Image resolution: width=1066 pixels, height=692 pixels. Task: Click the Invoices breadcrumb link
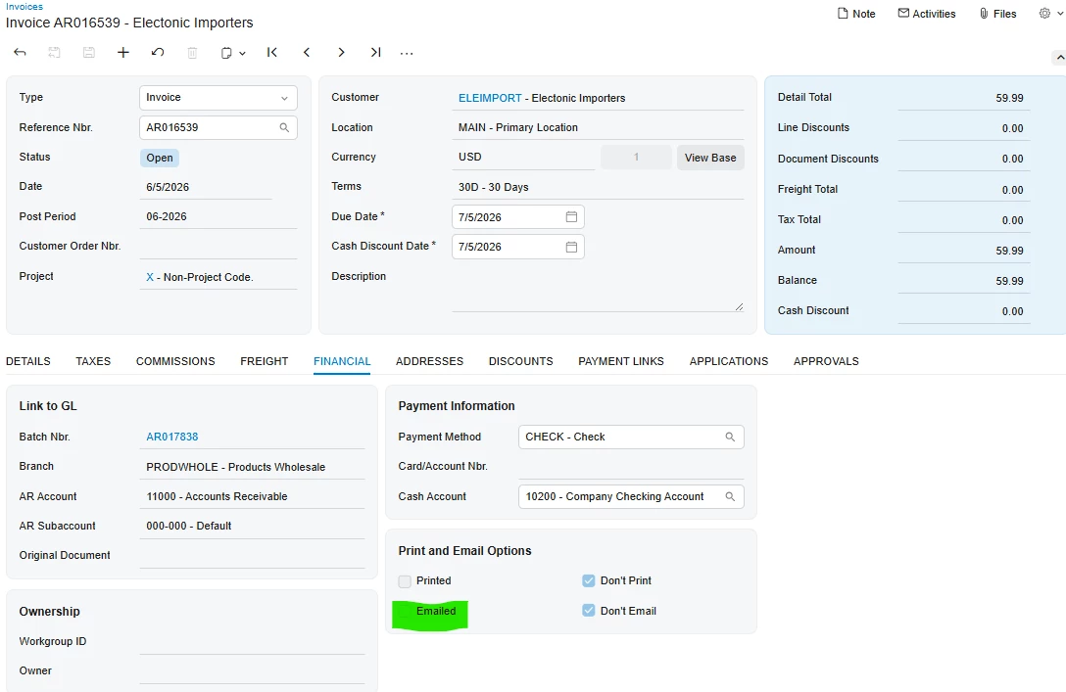[x=24, y=6]
